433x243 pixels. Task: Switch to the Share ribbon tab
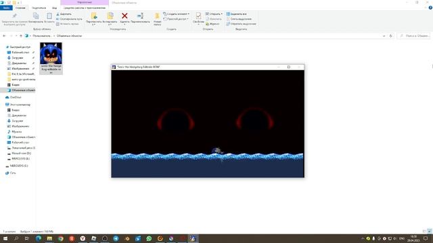point(39,8)
